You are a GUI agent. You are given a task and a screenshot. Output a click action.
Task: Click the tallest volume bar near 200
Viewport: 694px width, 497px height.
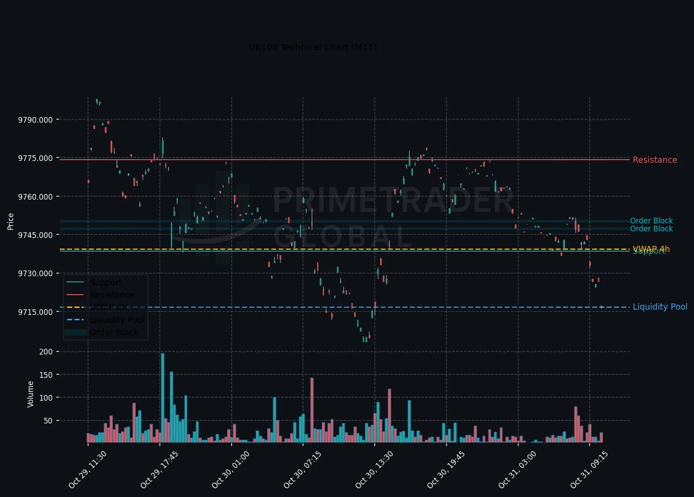162,398
